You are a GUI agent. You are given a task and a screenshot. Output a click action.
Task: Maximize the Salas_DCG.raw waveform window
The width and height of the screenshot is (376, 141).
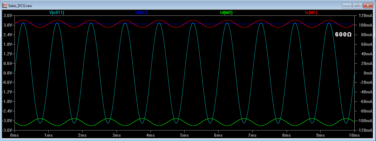point(357,5)
